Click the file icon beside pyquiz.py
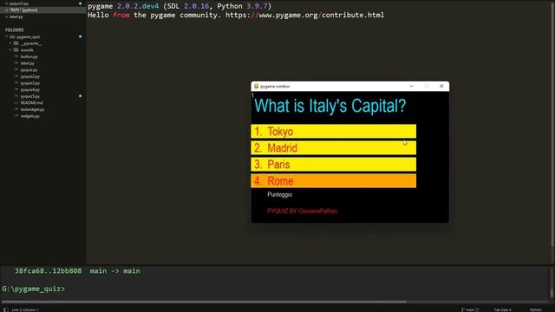 click(16, 70)
